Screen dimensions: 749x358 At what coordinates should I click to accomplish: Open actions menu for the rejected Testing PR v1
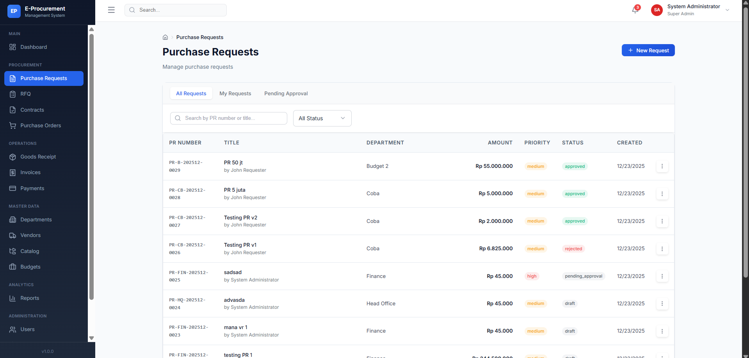click(662, 249)
